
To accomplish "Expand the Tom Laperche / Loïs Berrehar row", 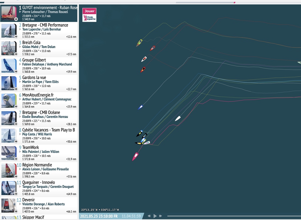I will pyautogui.click(x=20, y=29).
